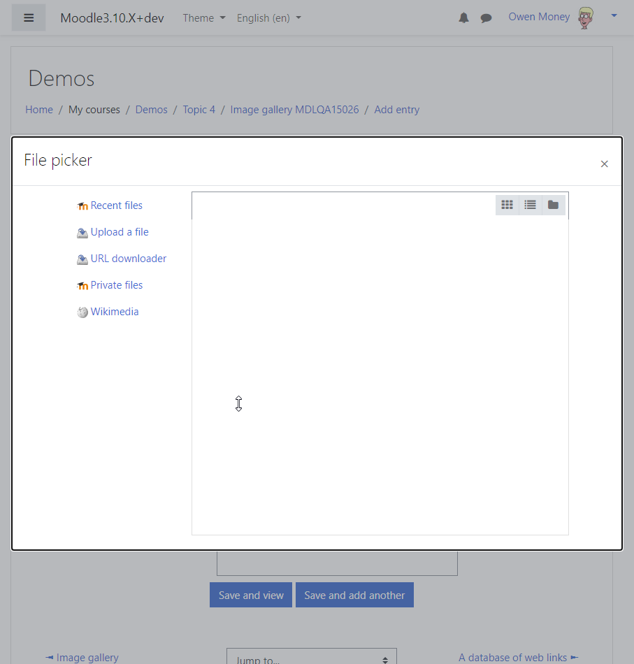634x664 pixels.
Task: Open Demos breadcrumb link
Action: (x=151, y=110)
